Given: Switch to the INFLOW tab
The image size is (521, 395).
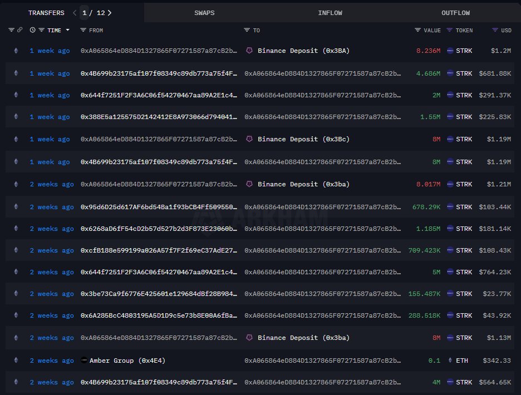Looking at the screenshot, I should click(x=330, y=13).
